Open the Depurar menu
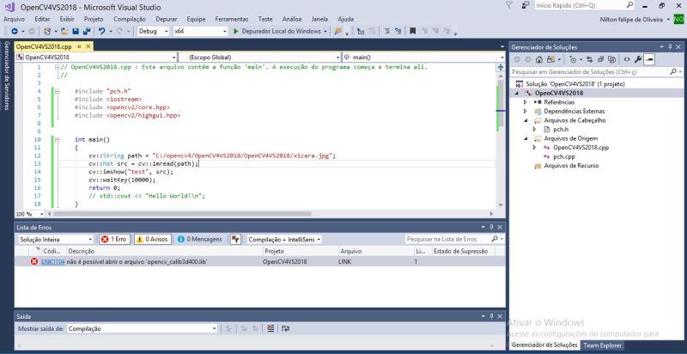The width and height of the screenshot is (687, 354). (167, 19)
